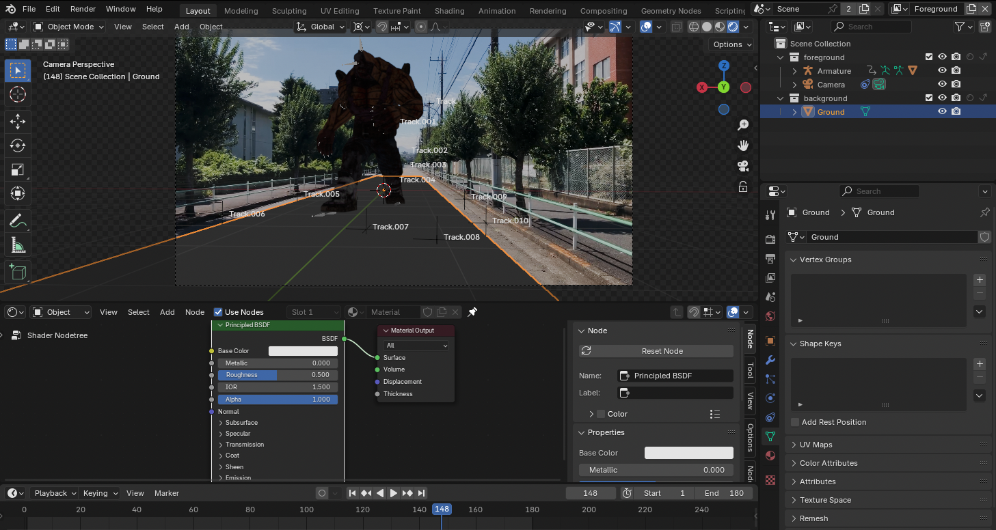Open the Render menu

83,9
